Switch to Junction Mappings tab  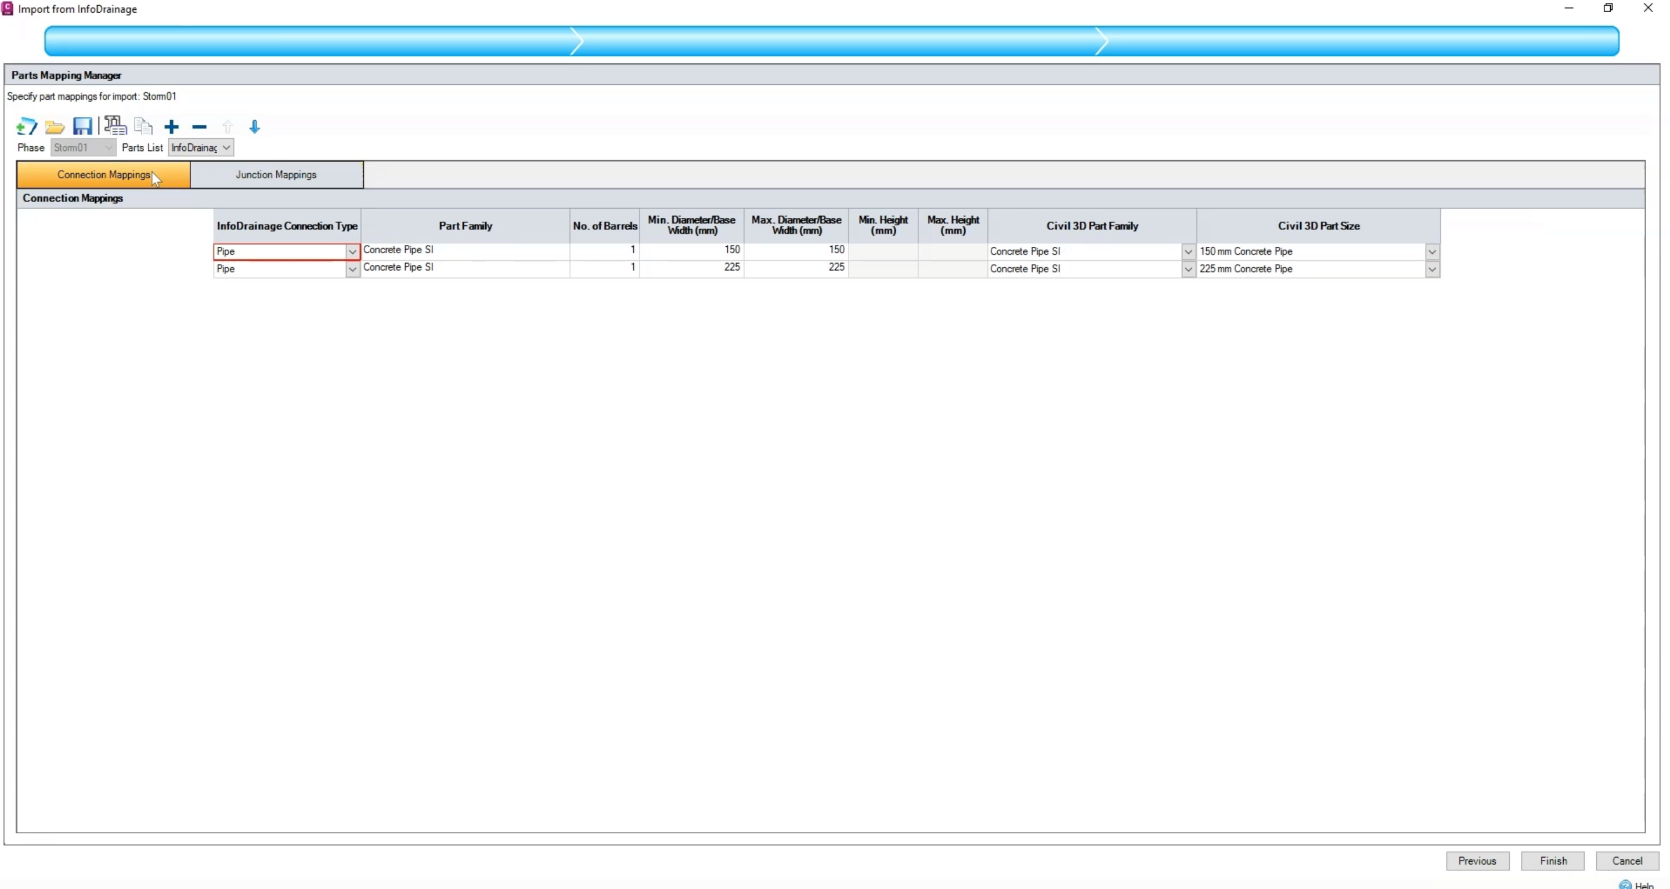(x=275, y=174)
